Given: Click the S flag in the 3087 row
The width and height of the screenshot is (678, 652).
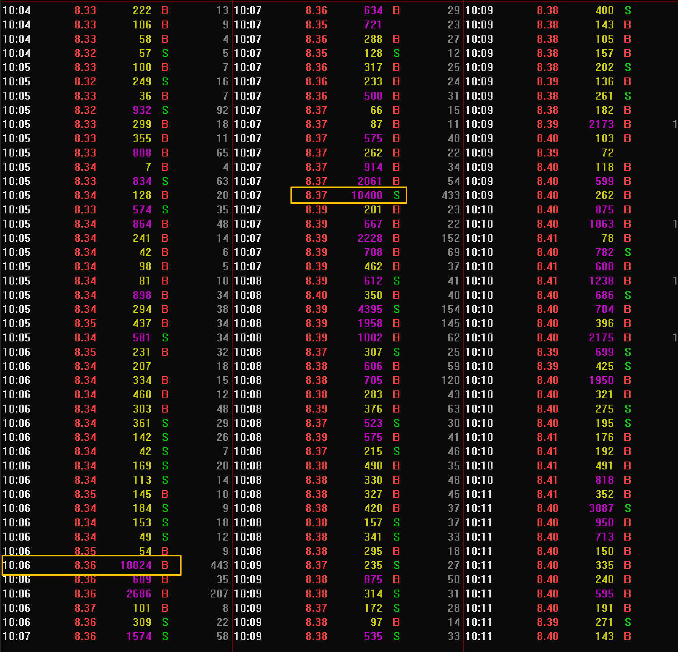Looking at the screenshot, I should tap(628, 508).
